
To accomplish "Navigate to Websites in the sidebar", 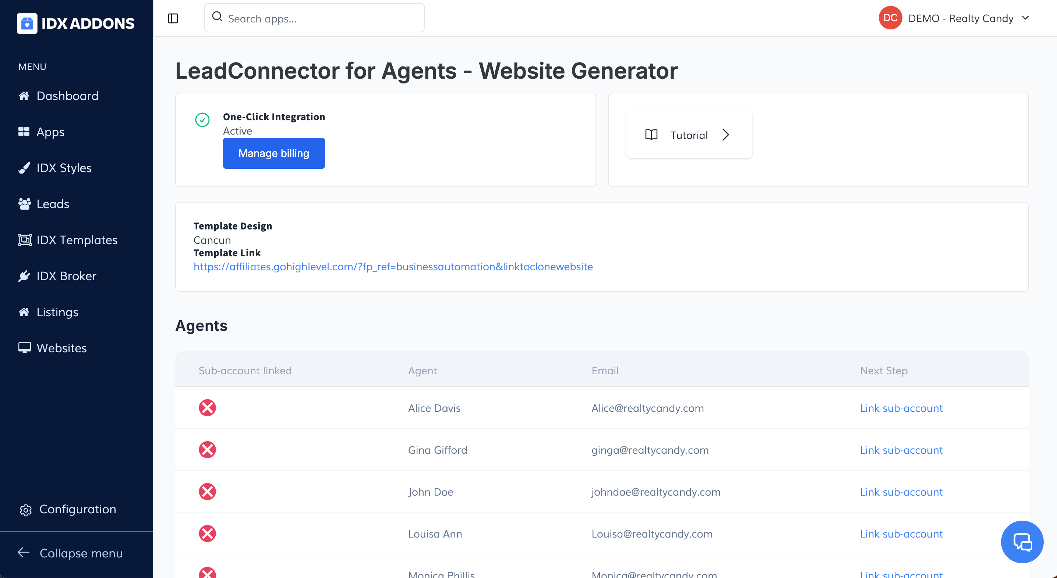I will tap(61, 348).
